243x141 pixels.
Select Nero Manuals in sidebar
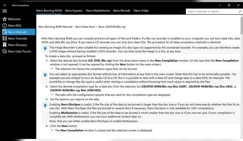[19, 32]
